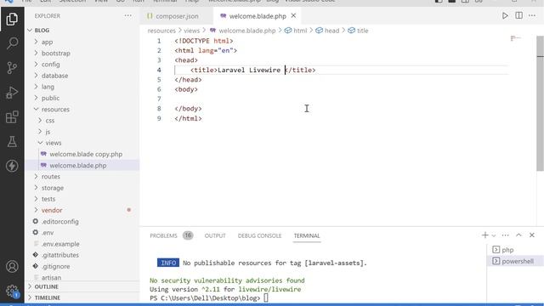Viewport: 544px width, 306px height.
Task: Open the lightning bolt extension view
Action: (12, 166)
